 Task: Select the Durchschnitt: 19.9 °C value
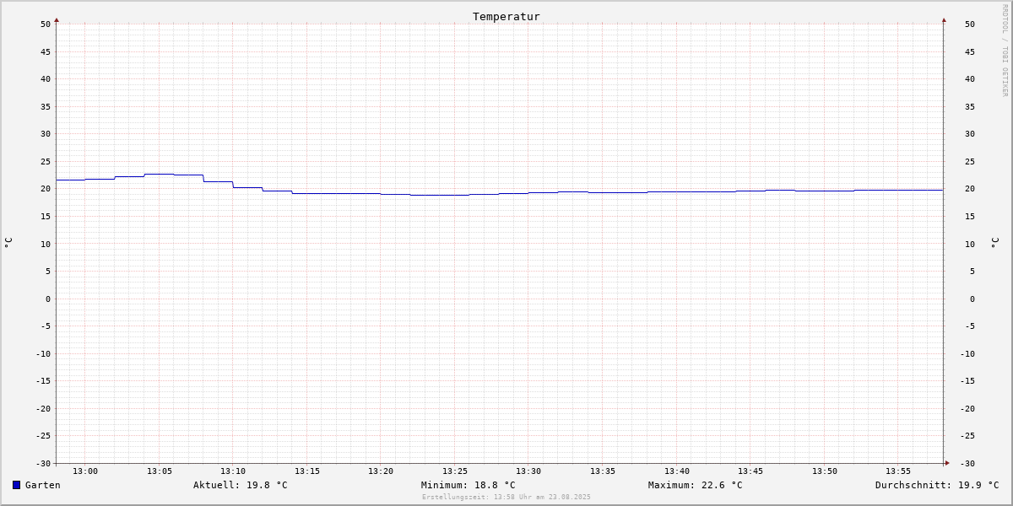(937, 485)
